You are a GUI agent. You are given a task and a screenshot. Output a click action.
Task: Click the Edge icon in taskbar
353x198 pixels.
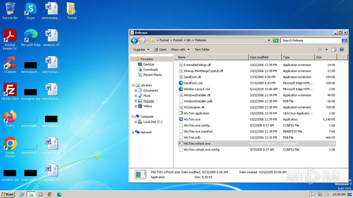(59, 194)
